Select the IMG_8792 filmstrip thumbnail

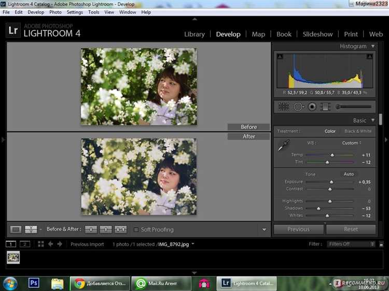pos(13,257)
